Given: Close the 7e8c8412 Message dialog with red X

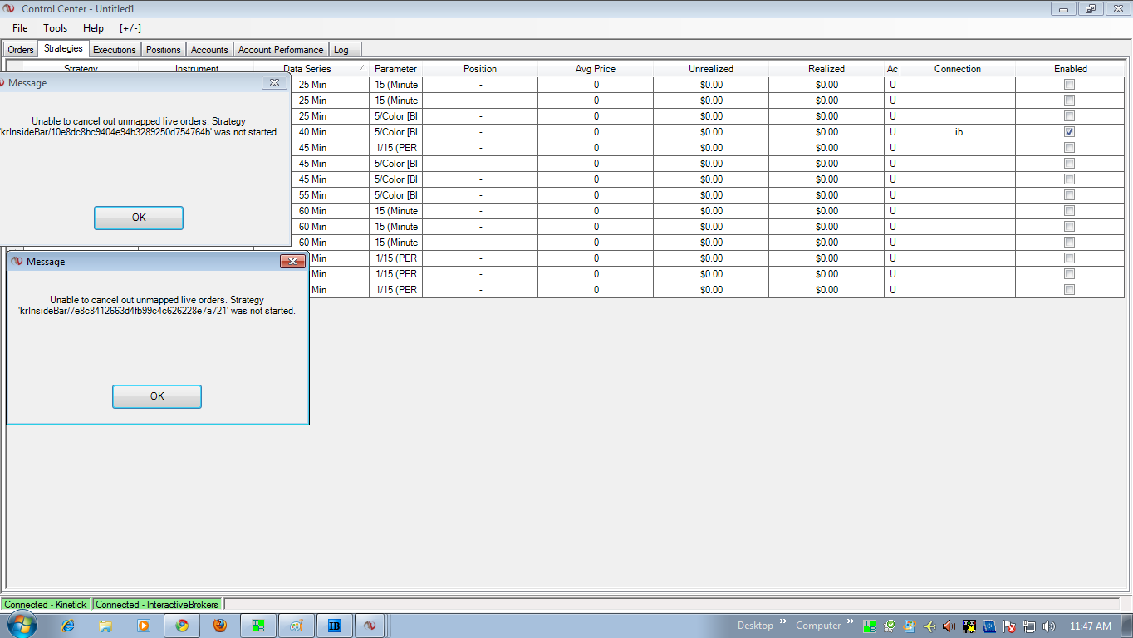Looking at the screenshot, I should 292,262.
